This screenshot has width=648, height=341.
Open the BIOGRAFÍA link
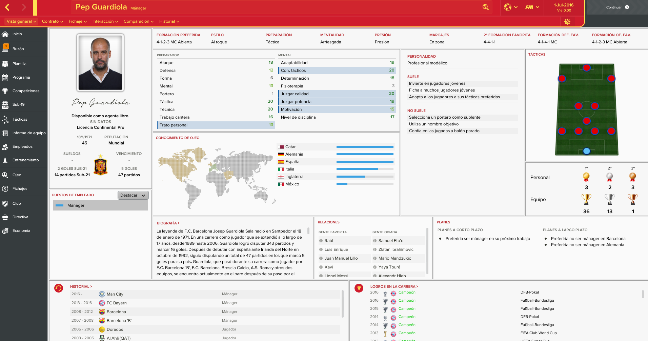pyautogui.click(x=168, y=223)
